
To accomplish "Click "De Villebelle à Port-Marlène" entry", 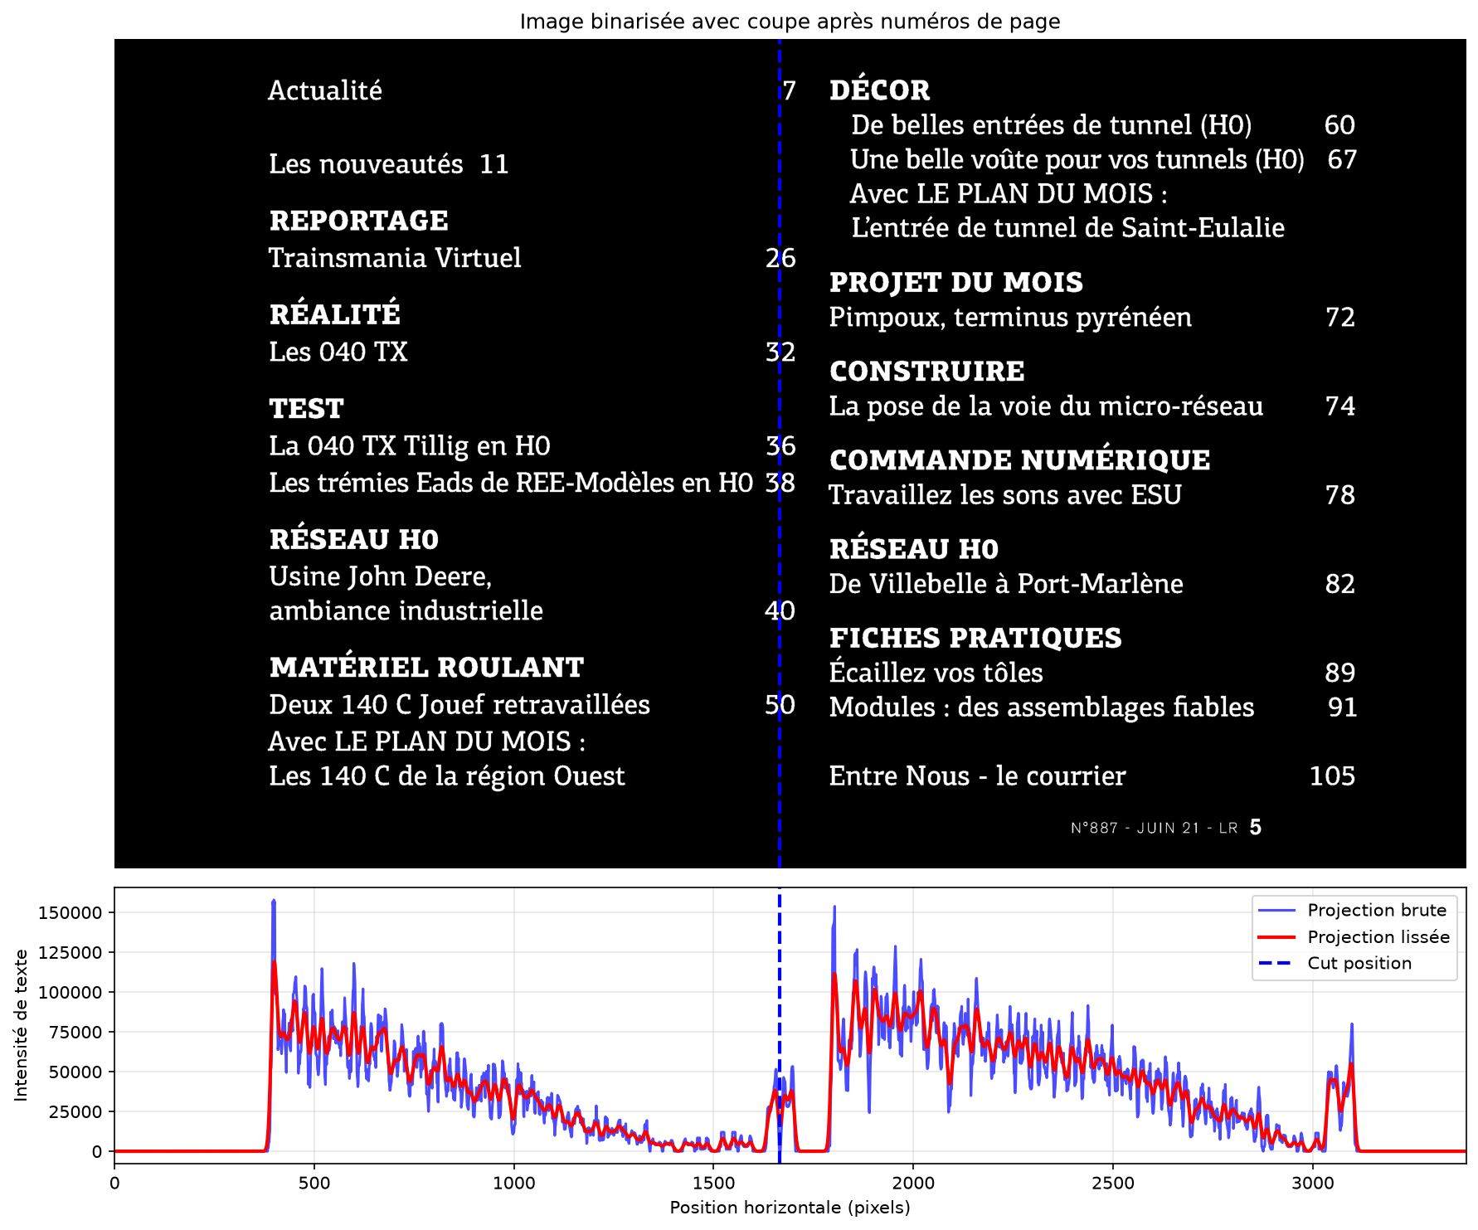I will click(1006, 584).
